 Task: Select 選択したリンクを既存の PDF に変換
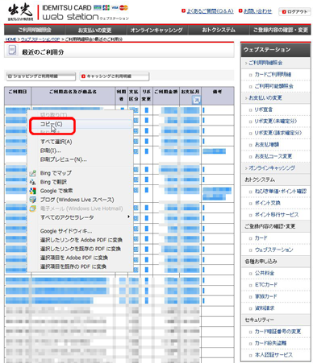80,249
